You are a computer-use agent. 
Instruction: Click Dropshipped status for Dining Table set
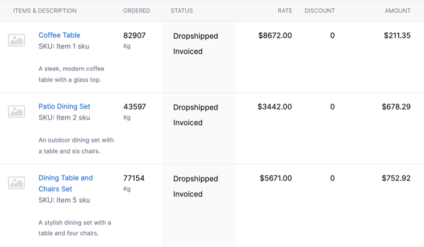click(x=196, y=179)
